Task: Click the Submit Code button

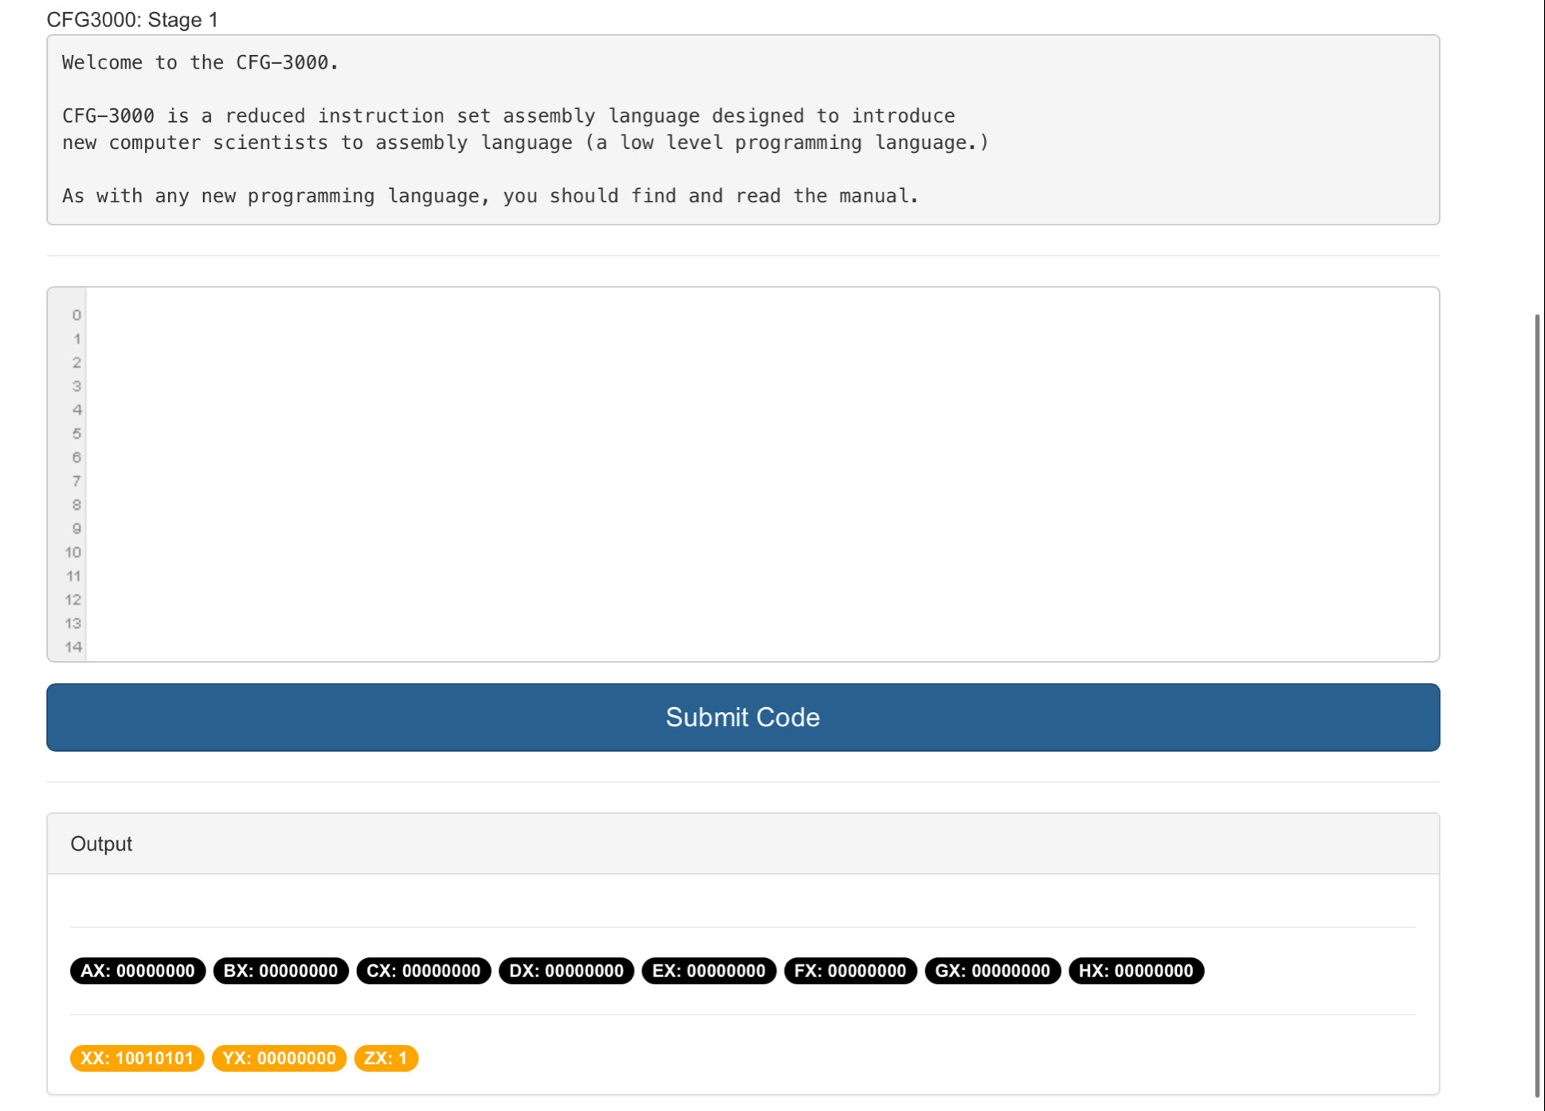Action: click(x=743, y=717)
